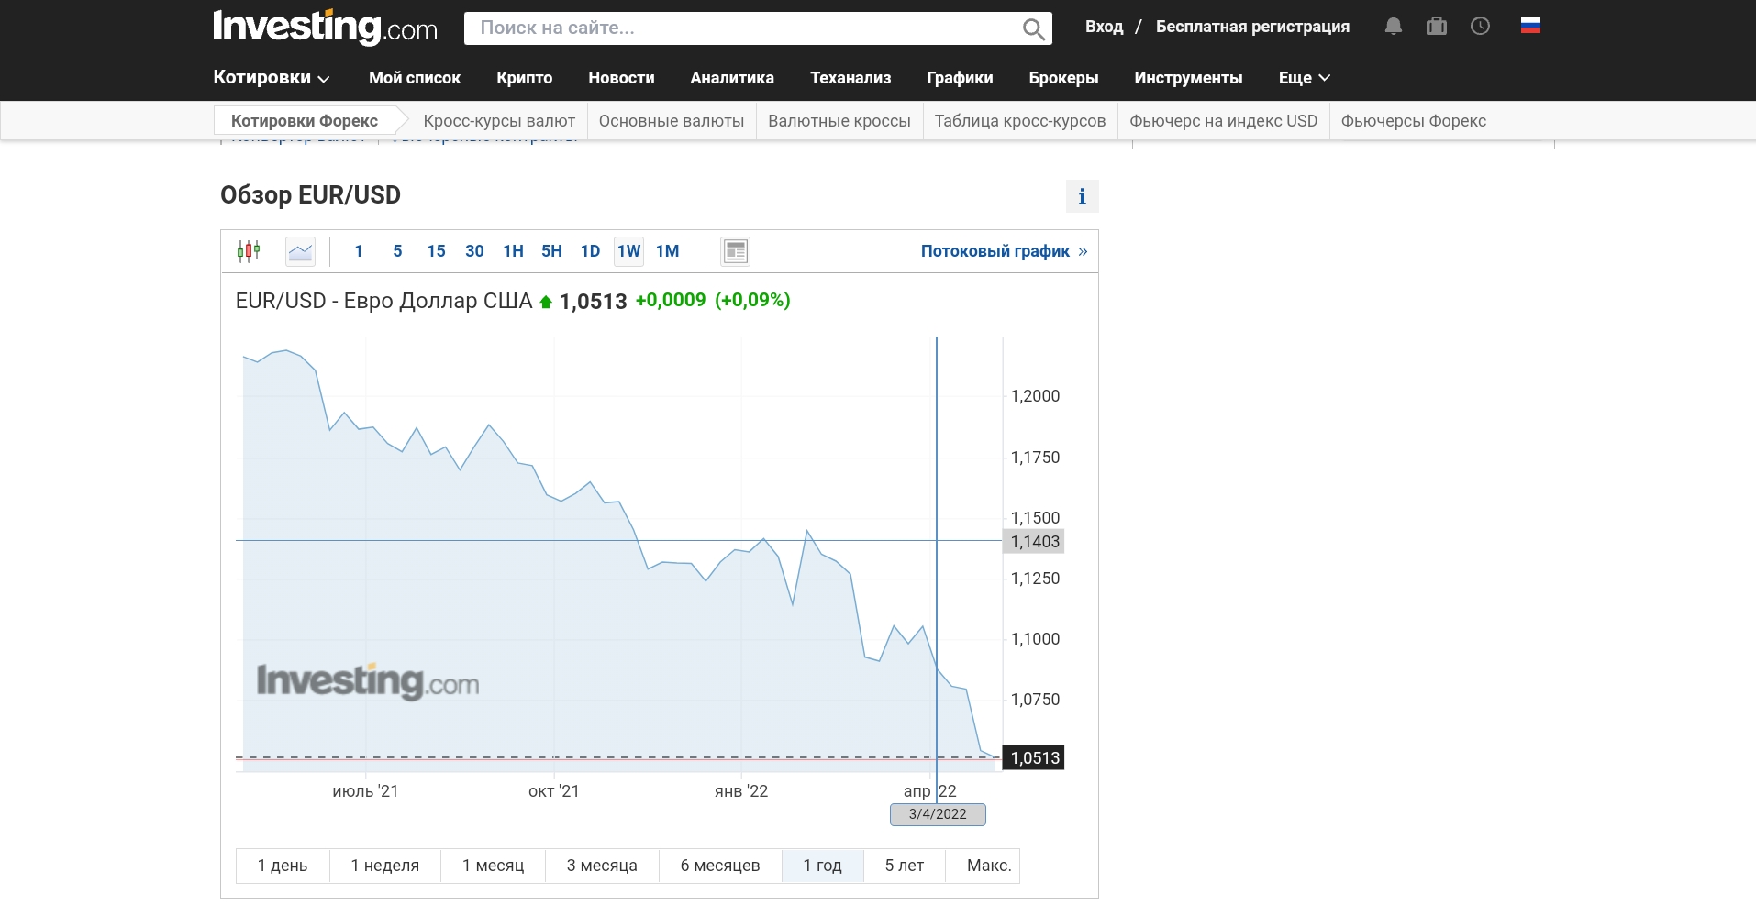Open Таблица кросс-курсов link

[x=1020, y=121]
